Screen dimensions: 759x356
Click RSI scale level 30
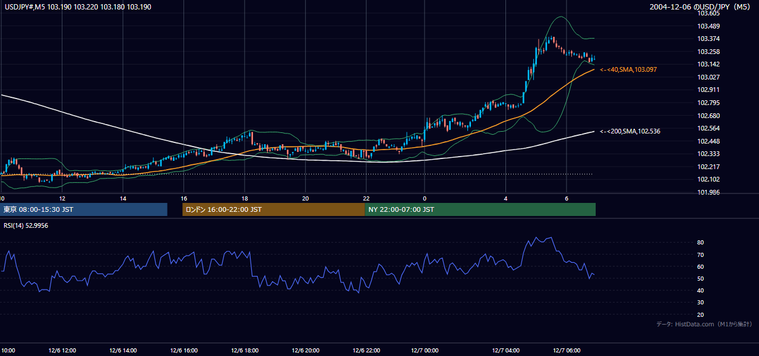coord(701,303)
